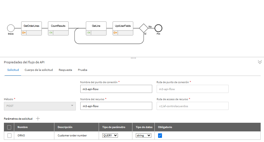Toggle the select-all checkbox in table header
Image resolution: width=264 pixels, height=142 pixels.
pyautogui.click(x=9, y=127)
